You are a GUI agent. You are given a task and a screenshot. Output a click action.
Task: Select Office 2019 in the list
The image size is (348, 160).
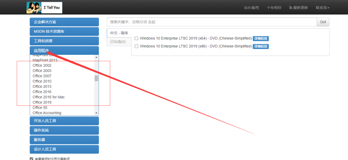pos(42,103)
